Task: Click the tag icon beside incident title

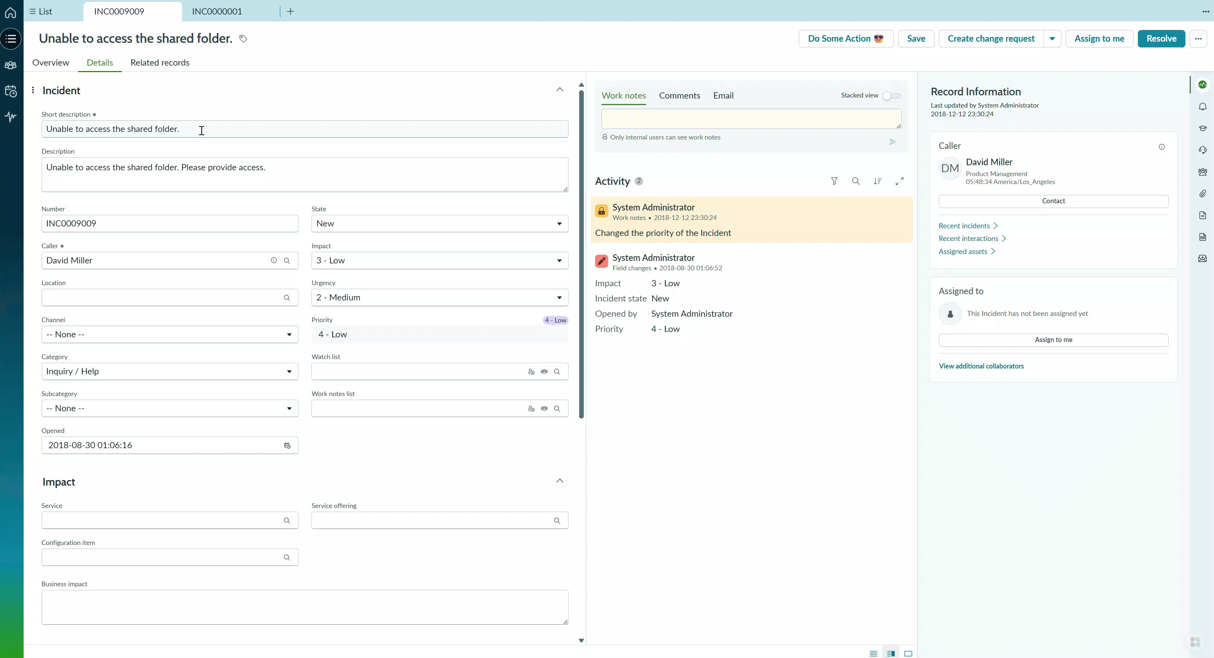Action: (243, 39)
